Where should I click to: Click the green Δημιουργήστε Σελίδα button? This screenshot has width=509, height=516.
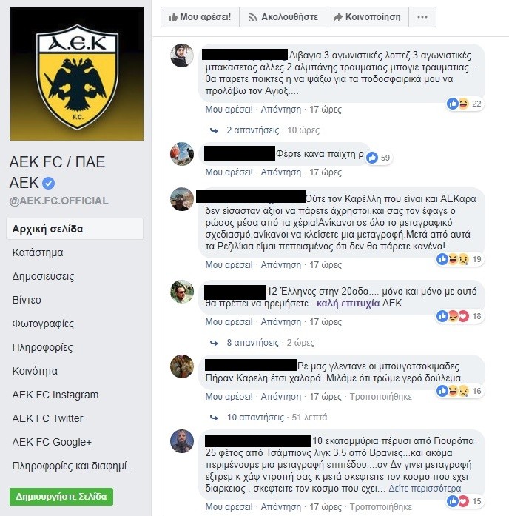tap(61, 497)
